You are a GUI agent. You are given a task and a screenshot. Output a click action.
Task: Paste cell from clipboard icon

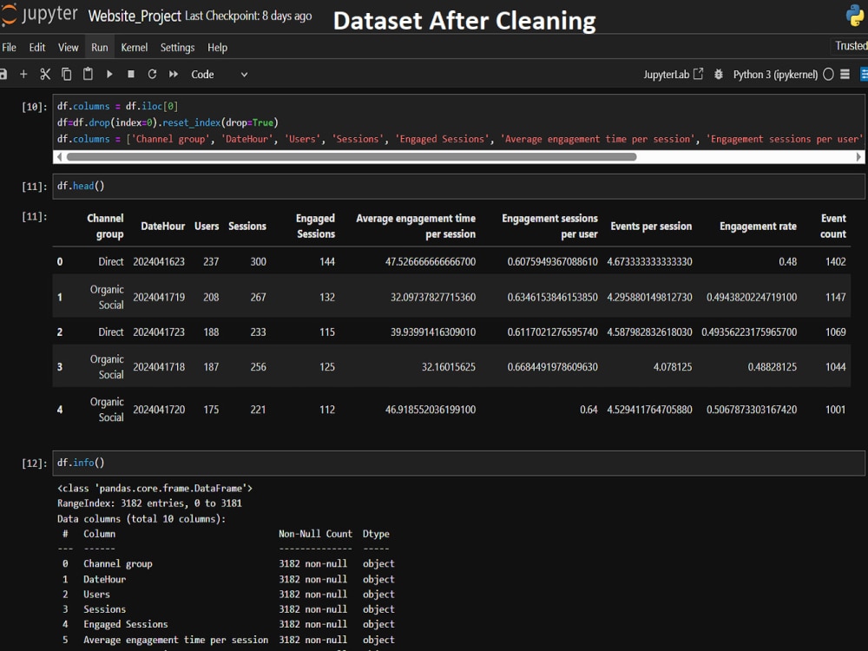(x=88, y=74)
